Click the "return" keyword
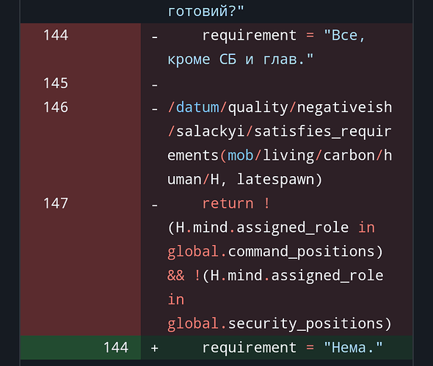The image size is (433, 366). click(228, 203)
